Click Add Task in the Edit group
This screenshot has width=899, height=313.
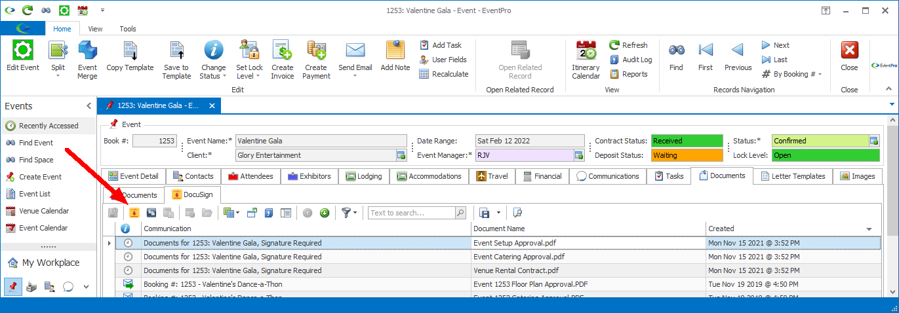coord(441,45)
